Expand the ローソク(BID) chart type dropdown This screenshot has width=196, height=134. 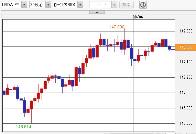point(80,5)
